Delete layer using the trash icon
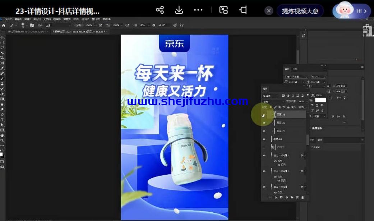374x221 pixels. [303, 198]
